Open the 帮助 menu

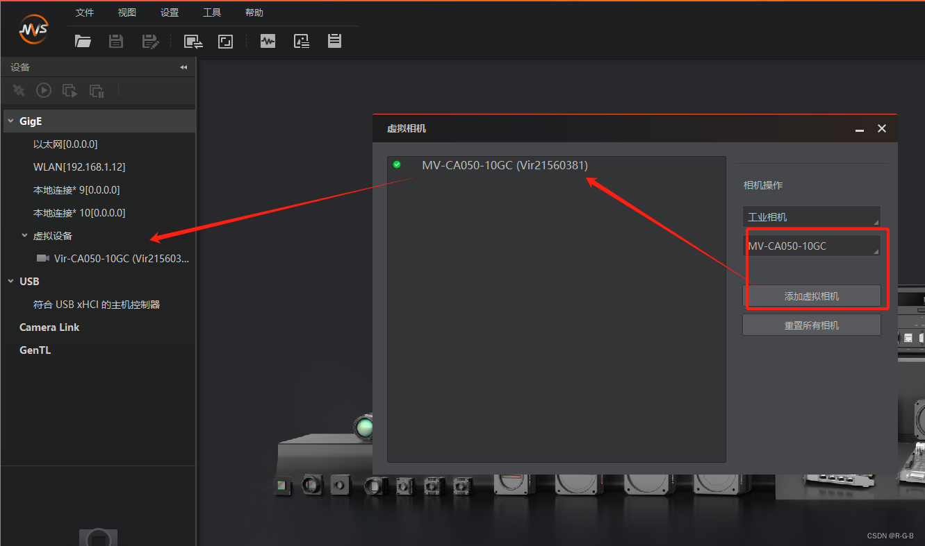254,12
